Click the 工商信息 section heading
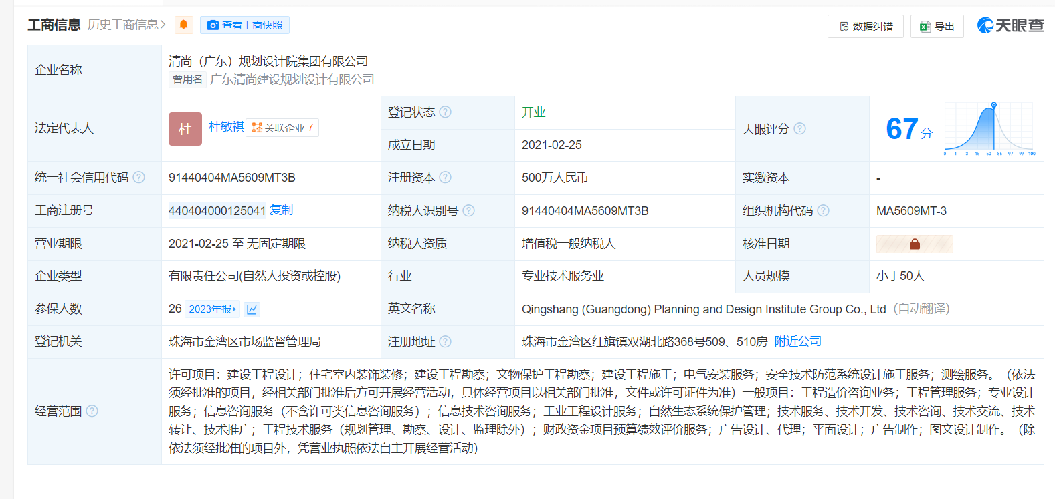1055x499 pixels. [x=54, y=25]
